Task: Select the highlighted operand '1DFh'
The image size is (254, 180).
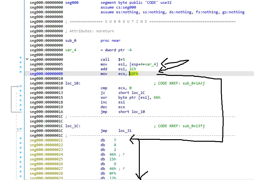Action: tap(134, 74)
